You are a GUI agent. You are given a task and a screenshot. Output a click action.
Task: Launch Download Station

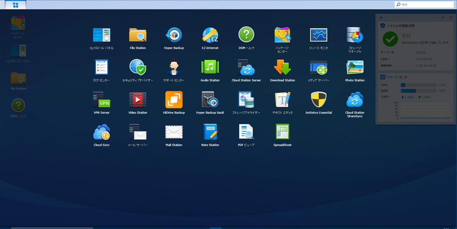click(x=282, y=67)
